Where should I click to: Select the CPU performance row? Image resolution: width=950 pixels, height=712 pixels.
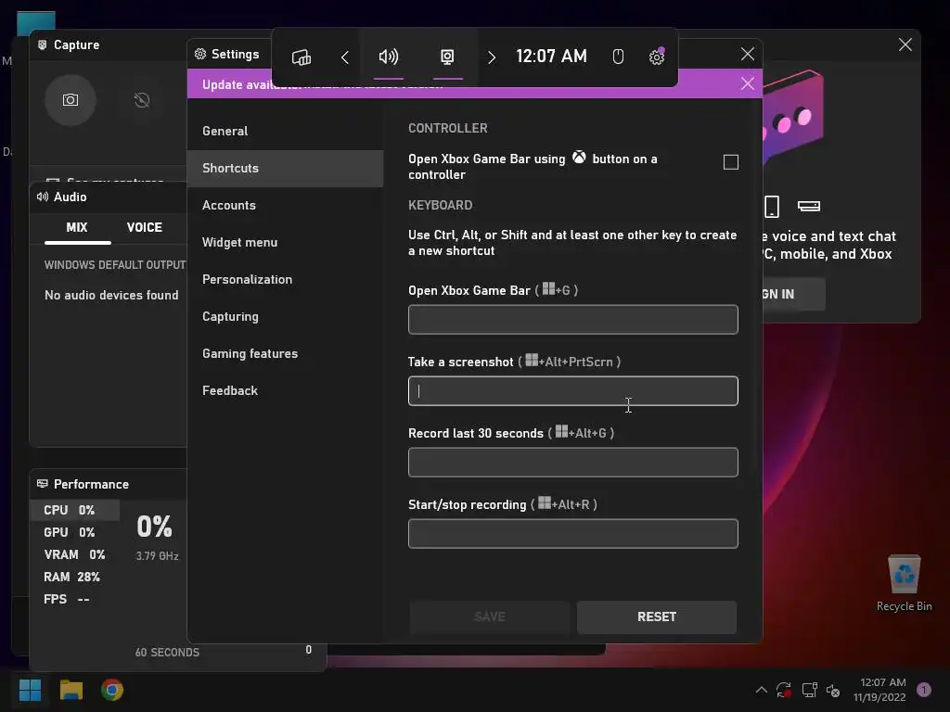[74, 511]
